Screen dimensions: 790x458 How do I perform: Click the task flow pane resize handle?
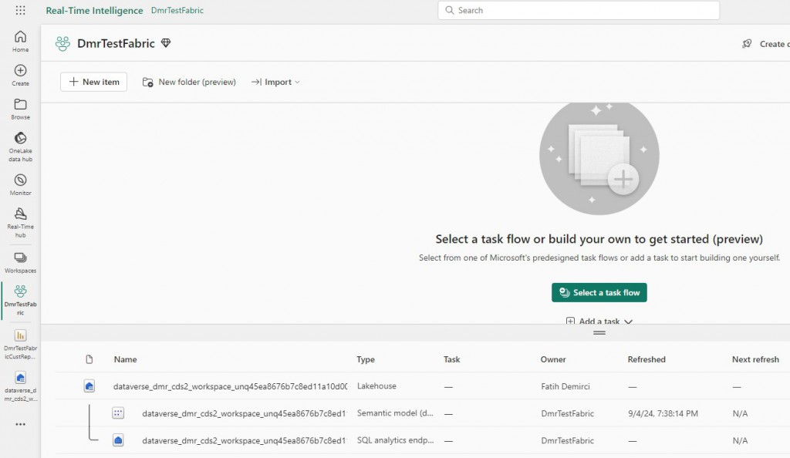tap(599, 332)
